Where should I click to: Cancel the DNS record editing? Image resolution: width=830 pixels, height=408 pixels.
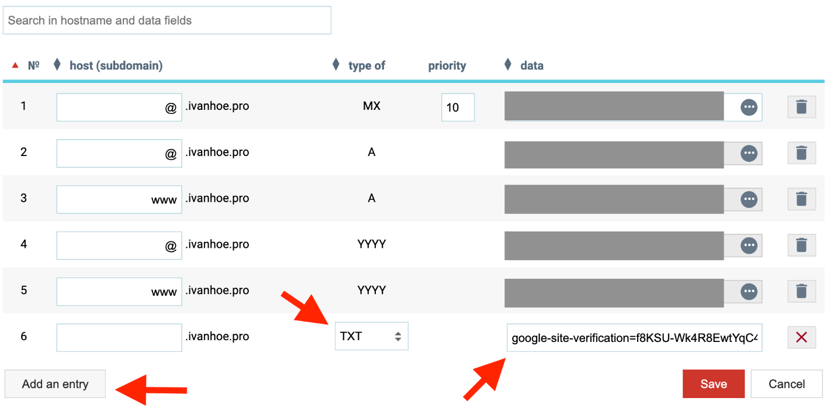[x=786, y=384]
